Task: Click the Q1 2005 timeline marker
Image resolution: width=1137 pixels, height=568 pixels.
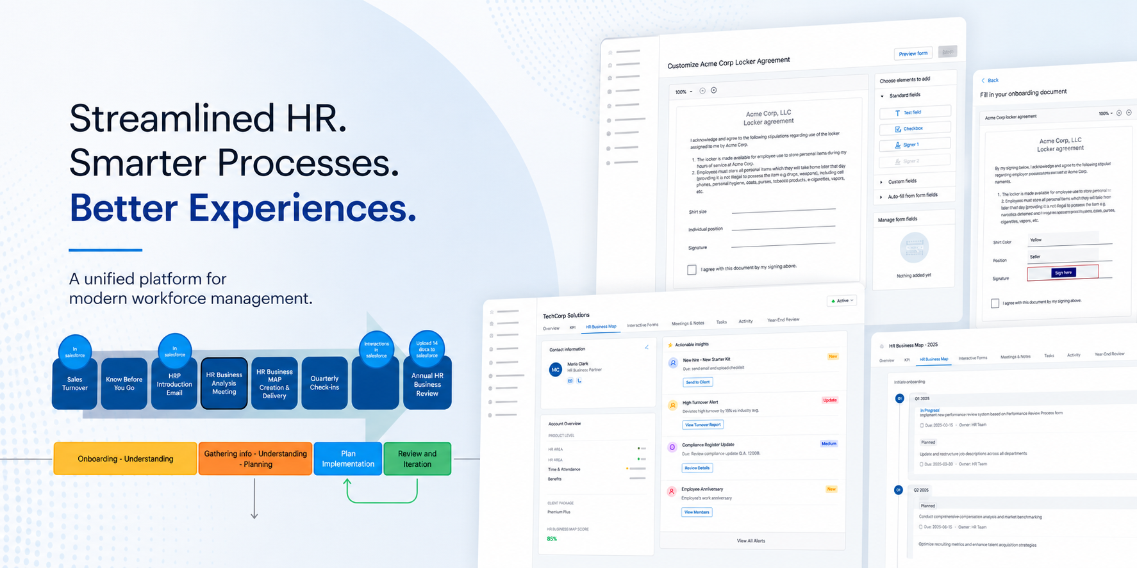Action: click(x=899, y=398)
